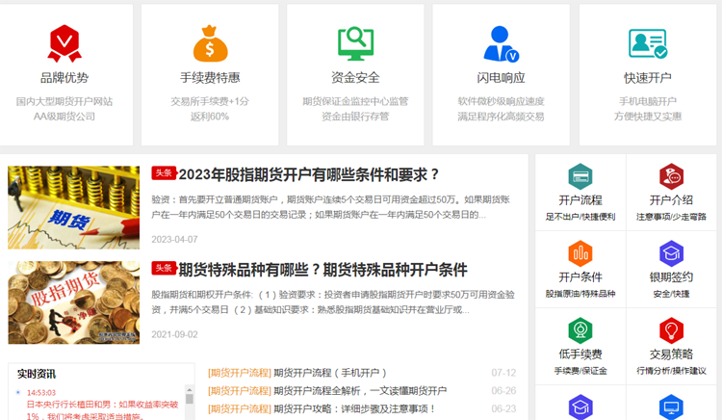
Task: Click the blue 闪电响应 person icon
Action: point(501,43)
